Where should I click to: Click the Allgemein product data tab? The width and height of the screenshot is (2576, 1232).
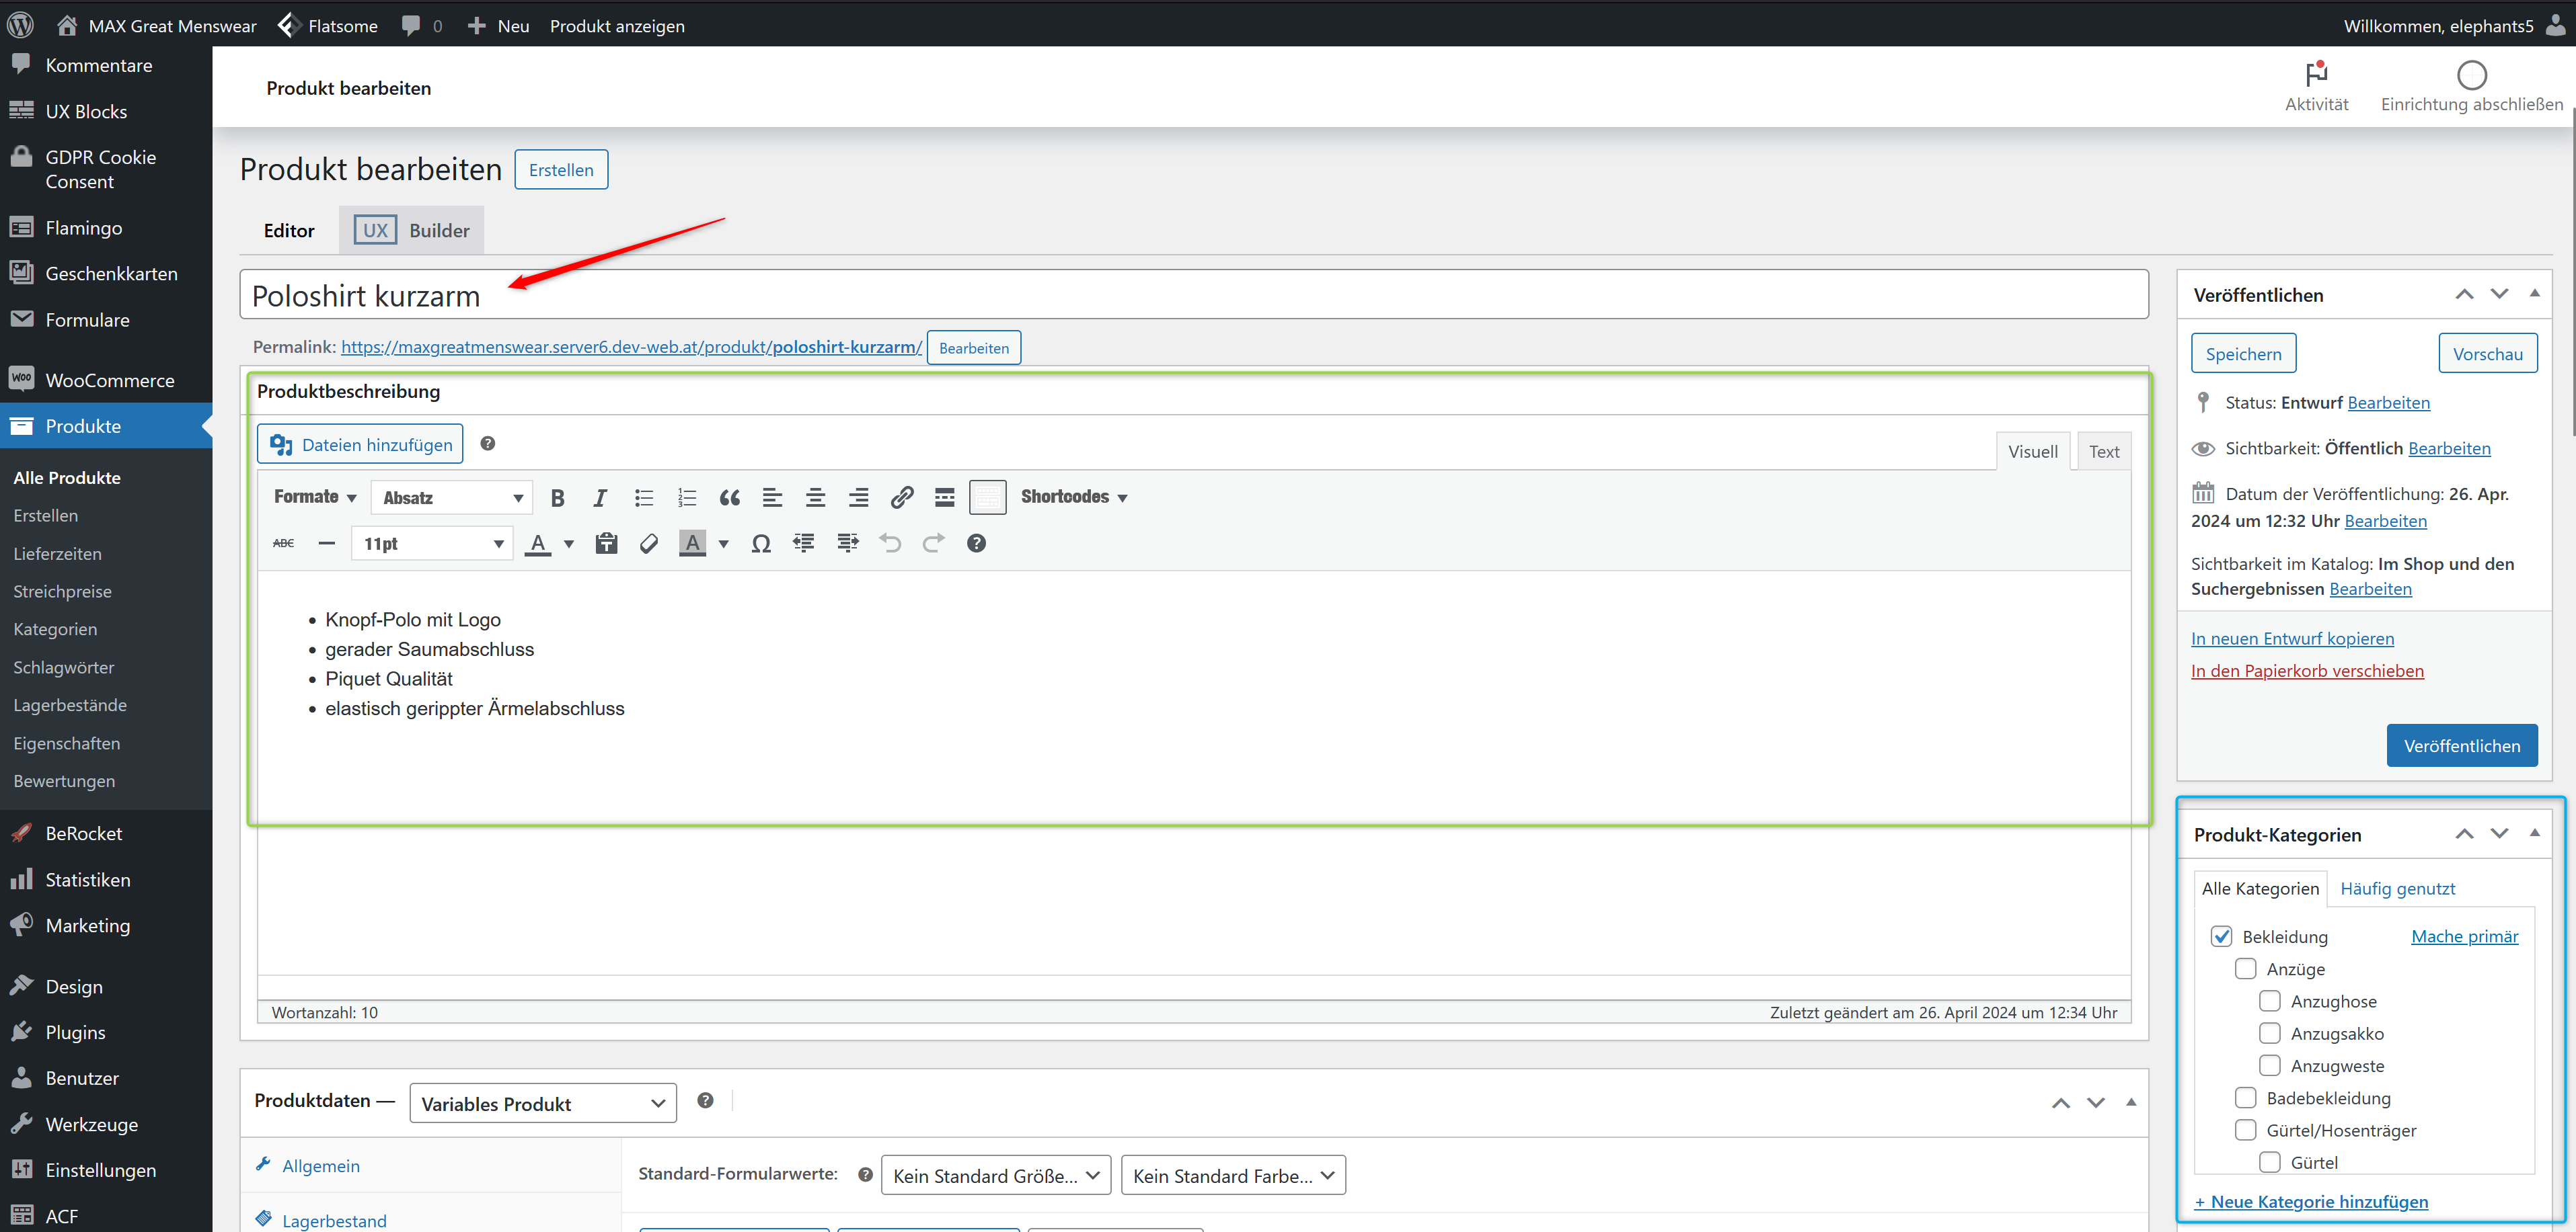(x=321, y=1165)
